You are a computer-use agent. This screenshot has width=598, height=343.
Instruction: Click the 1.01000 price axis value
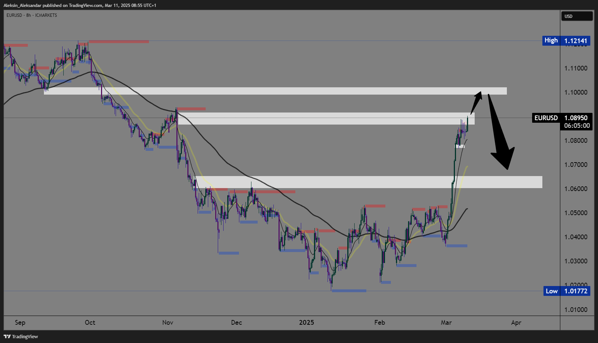576,310
